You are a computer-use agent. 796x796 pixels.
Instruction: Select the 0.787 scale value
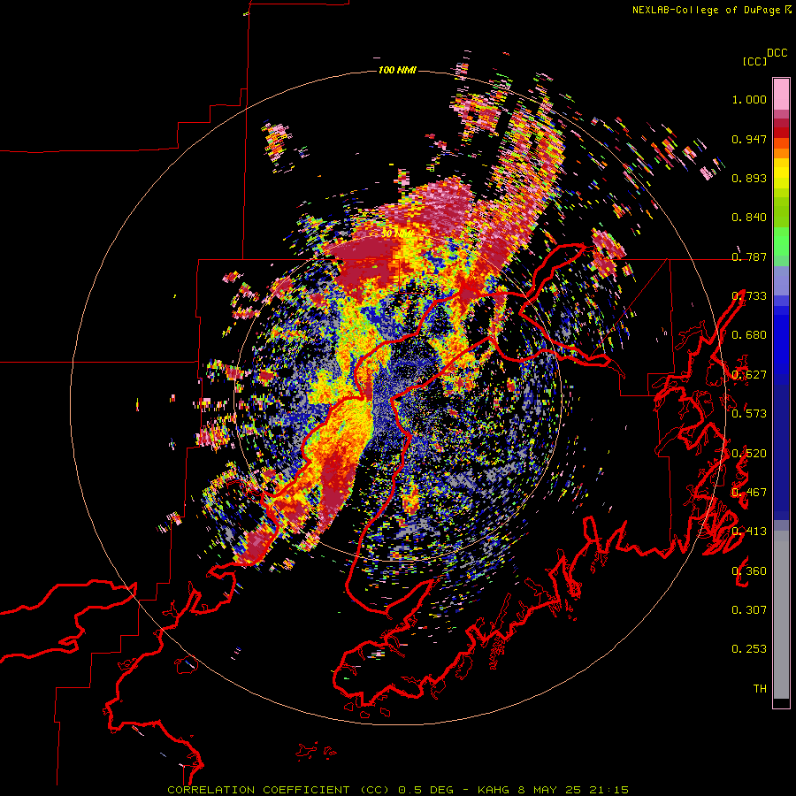749,256
